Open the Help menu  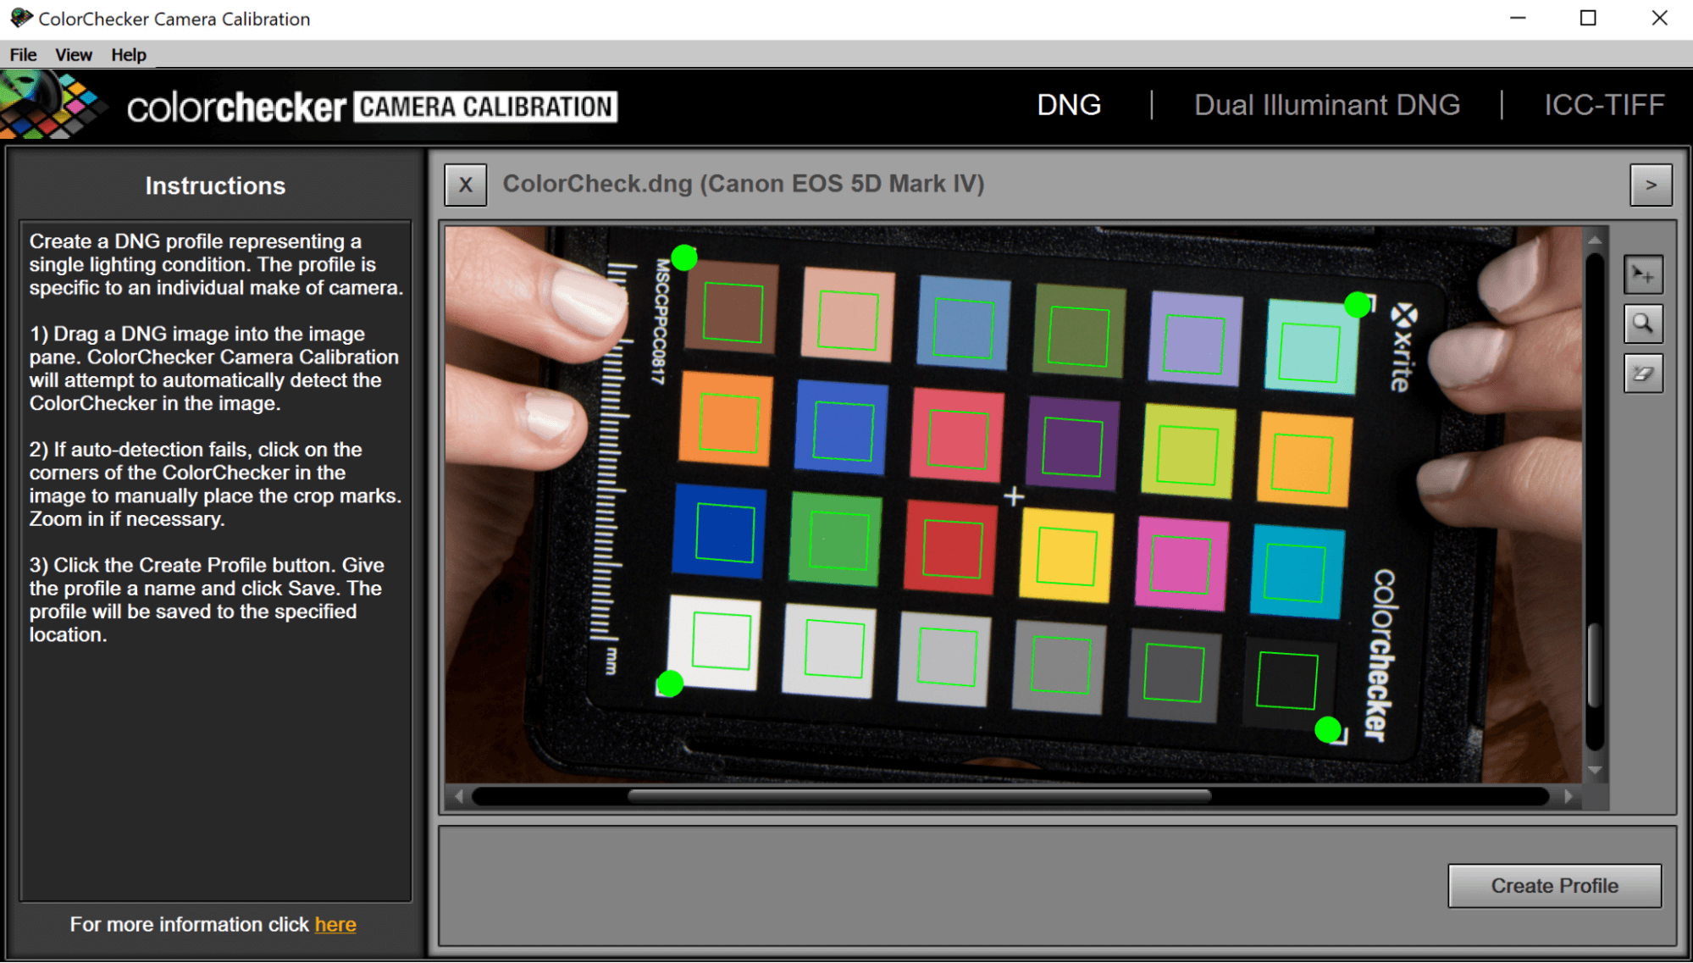pos(128,54)
